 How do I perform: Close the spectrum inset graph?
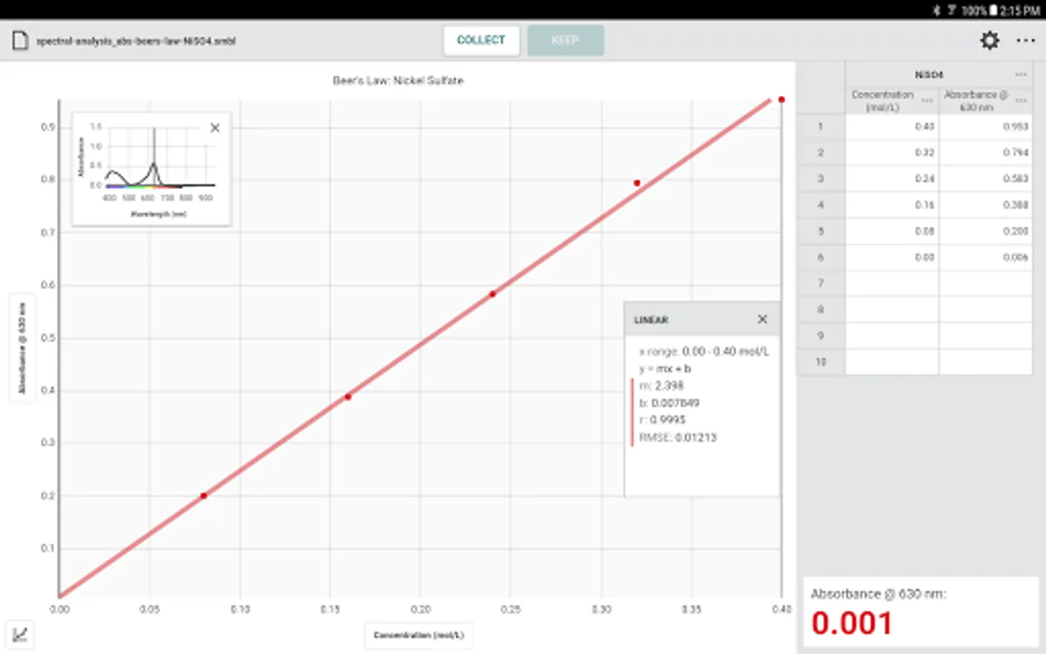click(215, 128)
